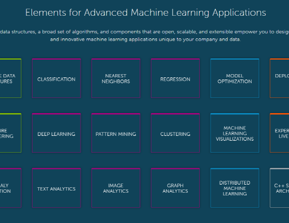
Task: Click the Graph Analytics tile
Action: (175, 188)
